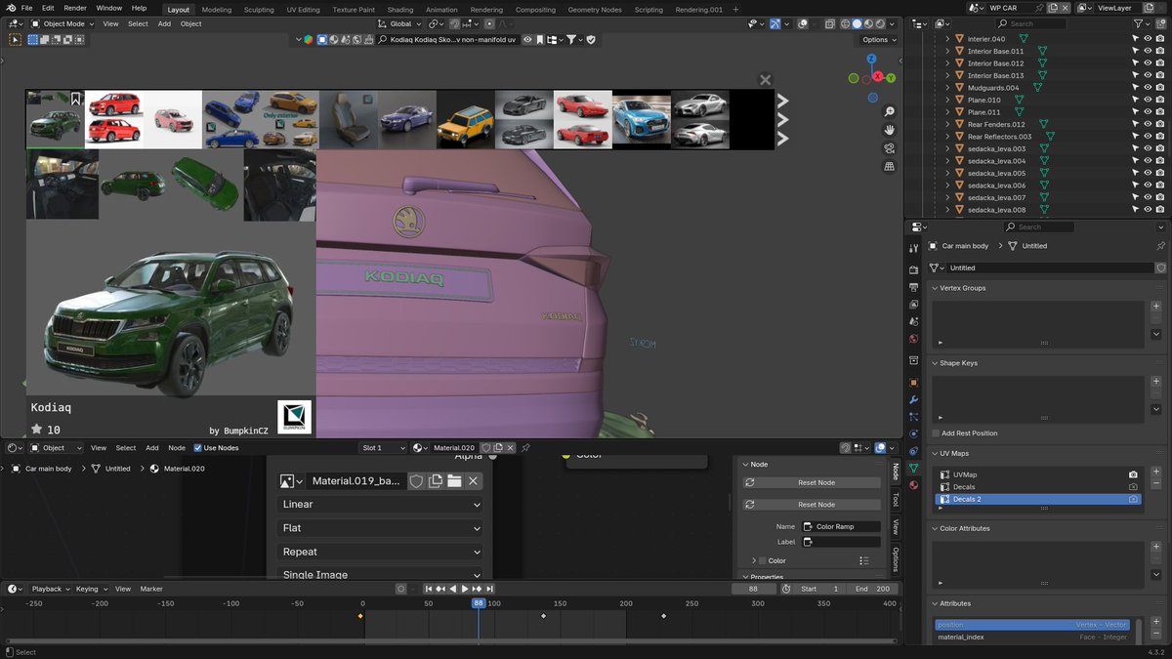Image resolution: width=1172 pixels, height=659 pixels.
Task: Click the current frame 88 field
Action: point(753,589)
